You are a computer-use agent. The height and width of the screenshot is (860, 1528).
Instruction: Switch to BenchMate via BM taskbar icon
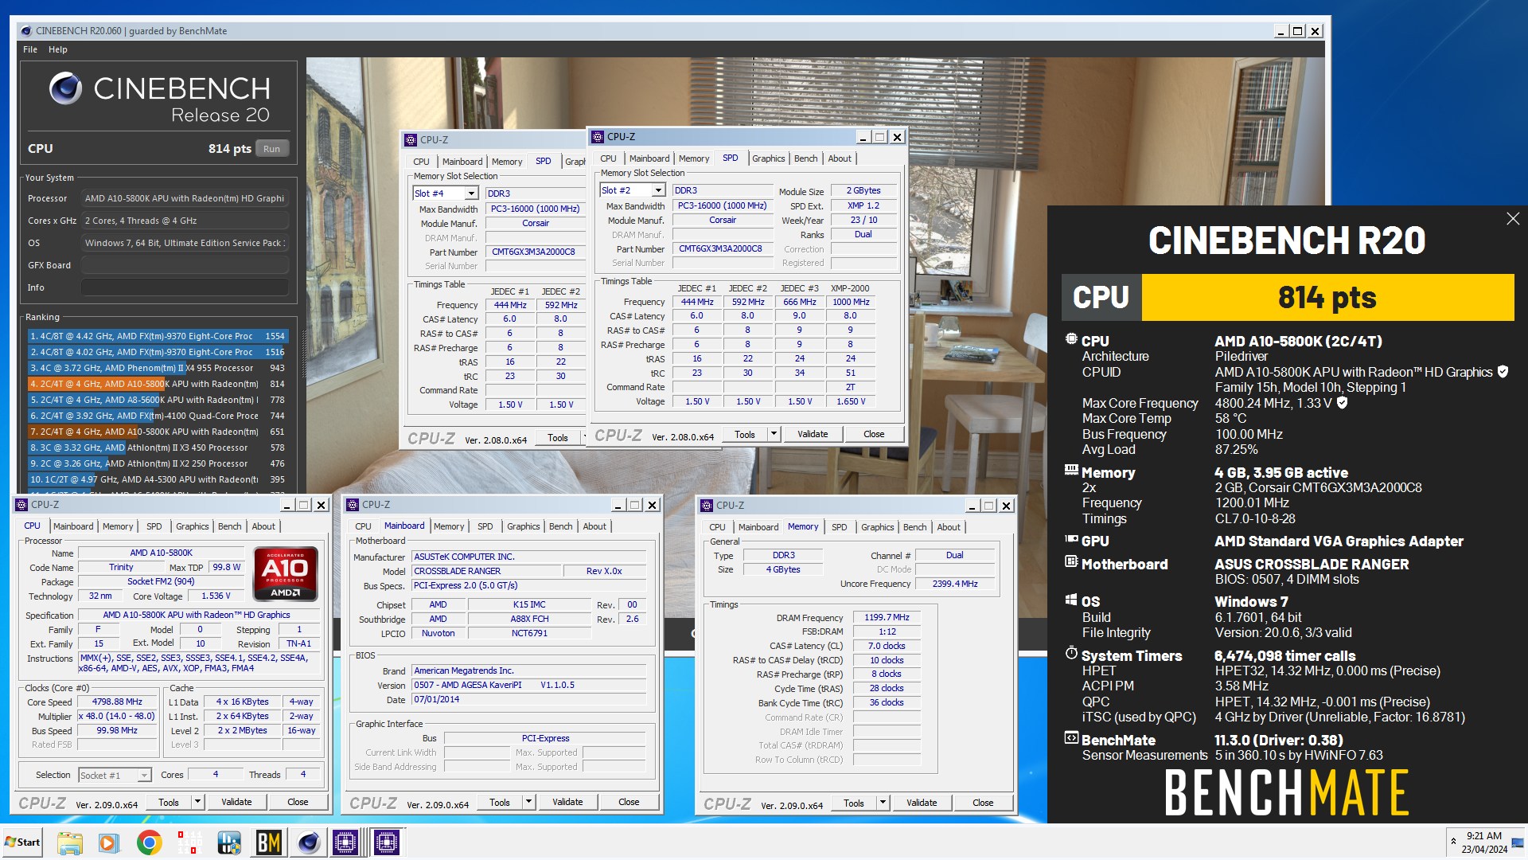pos(269,842)
